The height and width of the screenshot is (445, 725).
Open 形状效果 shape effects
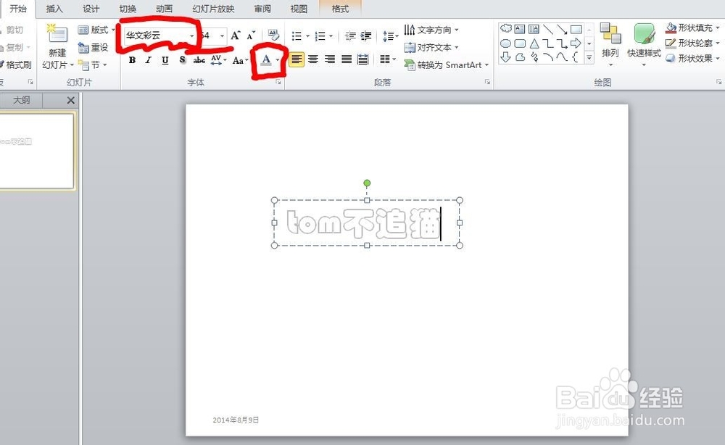692,59
